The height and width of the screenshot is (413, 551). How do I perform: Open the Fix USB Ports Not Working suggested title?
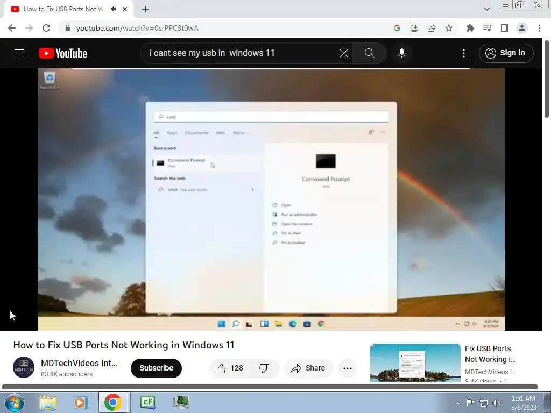coord(490,354)
